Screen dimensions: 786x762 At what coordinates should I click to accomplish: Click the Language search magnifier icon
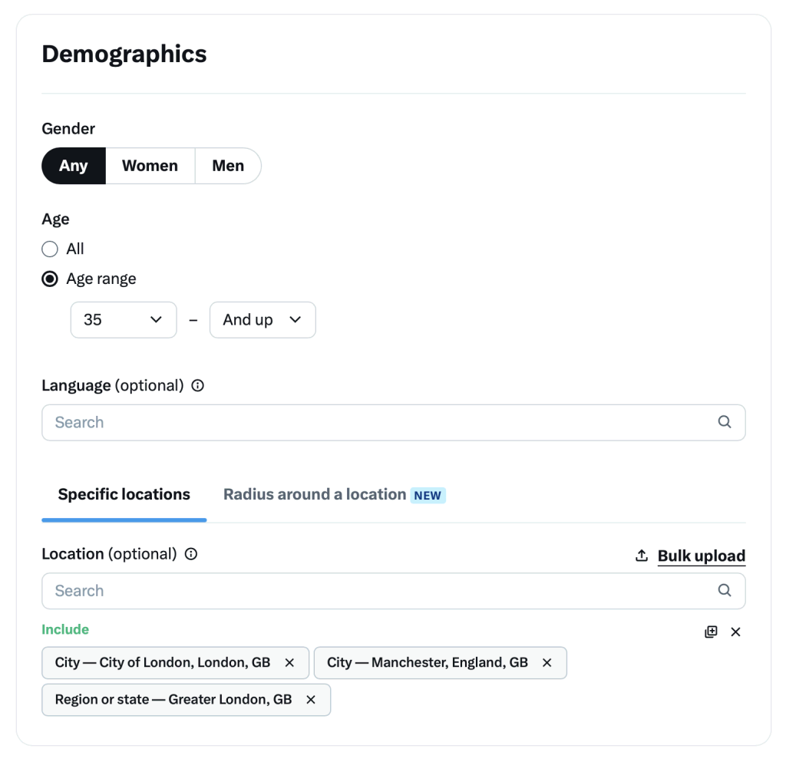coord(725,422)
